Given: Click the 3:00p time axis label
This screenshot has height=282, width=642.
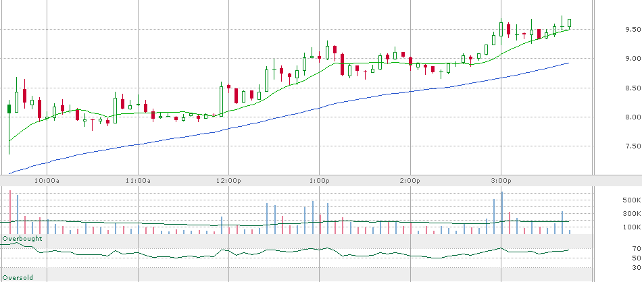Looking at the screenshot, I should click(x=501, y=180).
